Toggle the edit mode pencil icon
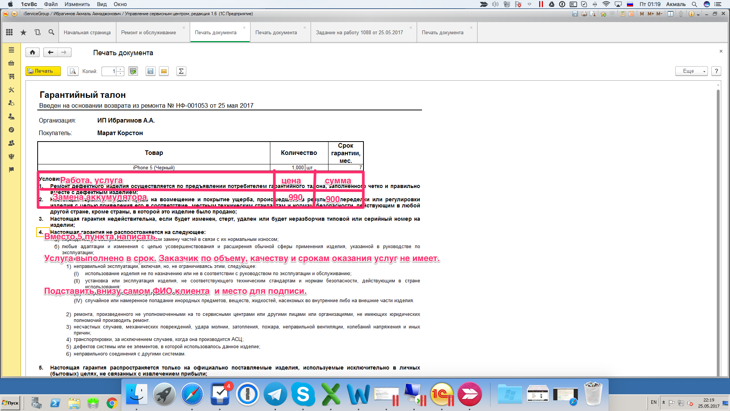Viewport: 730px width, 411px height. click(133, 71)
